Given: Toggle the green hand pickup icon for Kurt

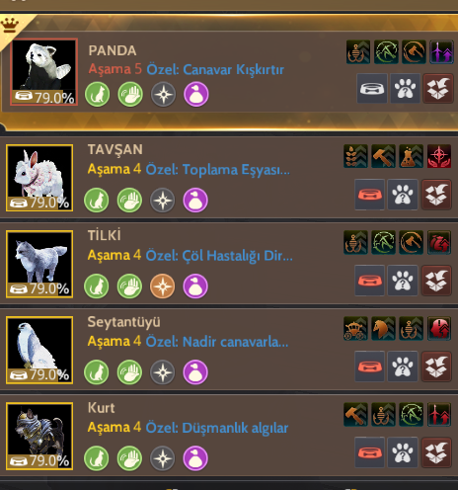Looking at the screenshot, I should [129, 458].
